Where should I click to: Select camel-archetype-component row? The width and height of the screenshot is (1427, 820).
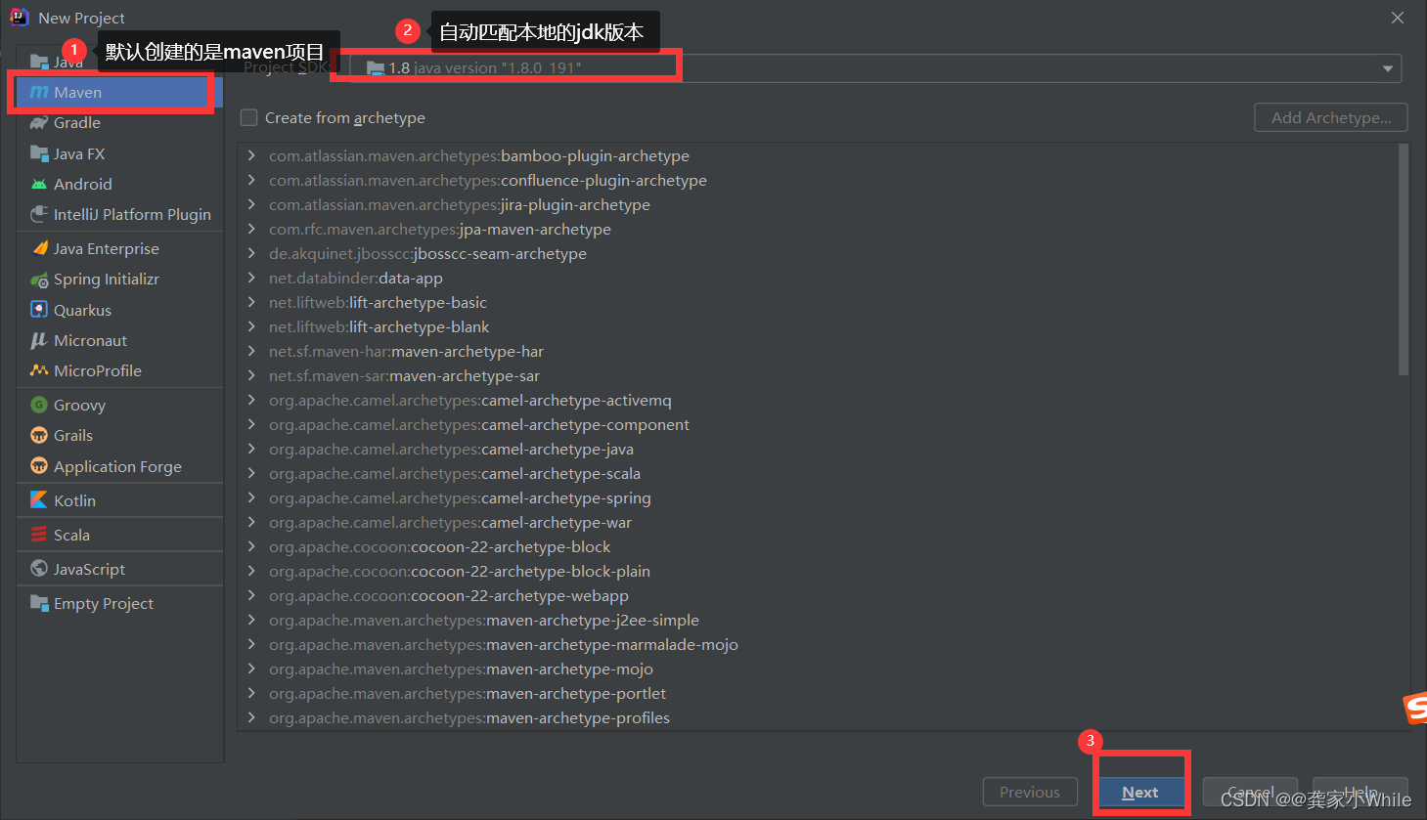(818, 424)
